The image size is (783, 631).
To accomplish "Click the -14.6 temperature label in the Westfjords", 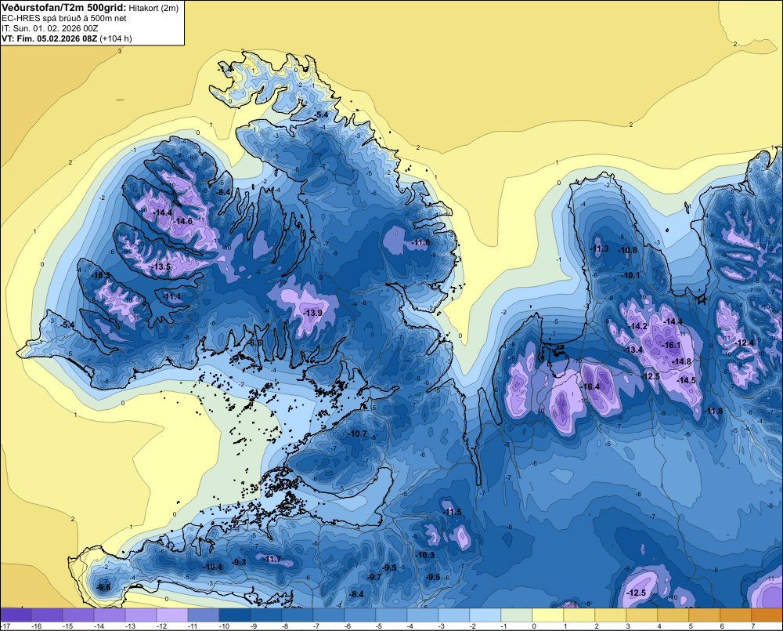I will click(x=183, y=221).
